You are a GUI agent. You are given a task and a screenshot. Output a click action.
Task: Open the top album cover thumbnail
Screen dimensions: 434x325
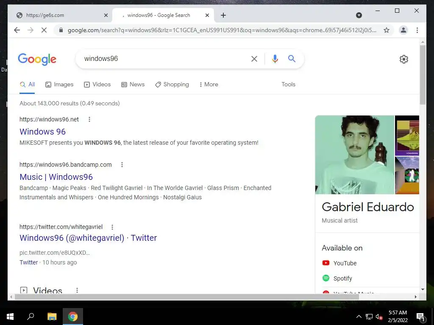point(407,135)
